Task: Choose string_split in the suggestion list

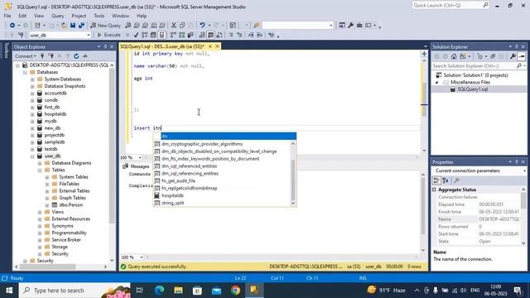Action: [173, 203]
